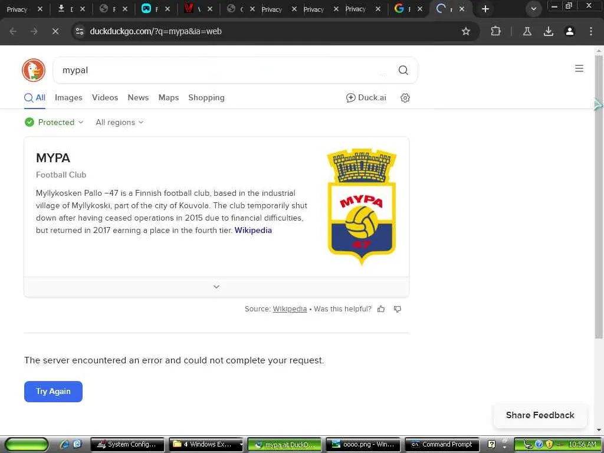Go forward to next page

coord(34,31)
